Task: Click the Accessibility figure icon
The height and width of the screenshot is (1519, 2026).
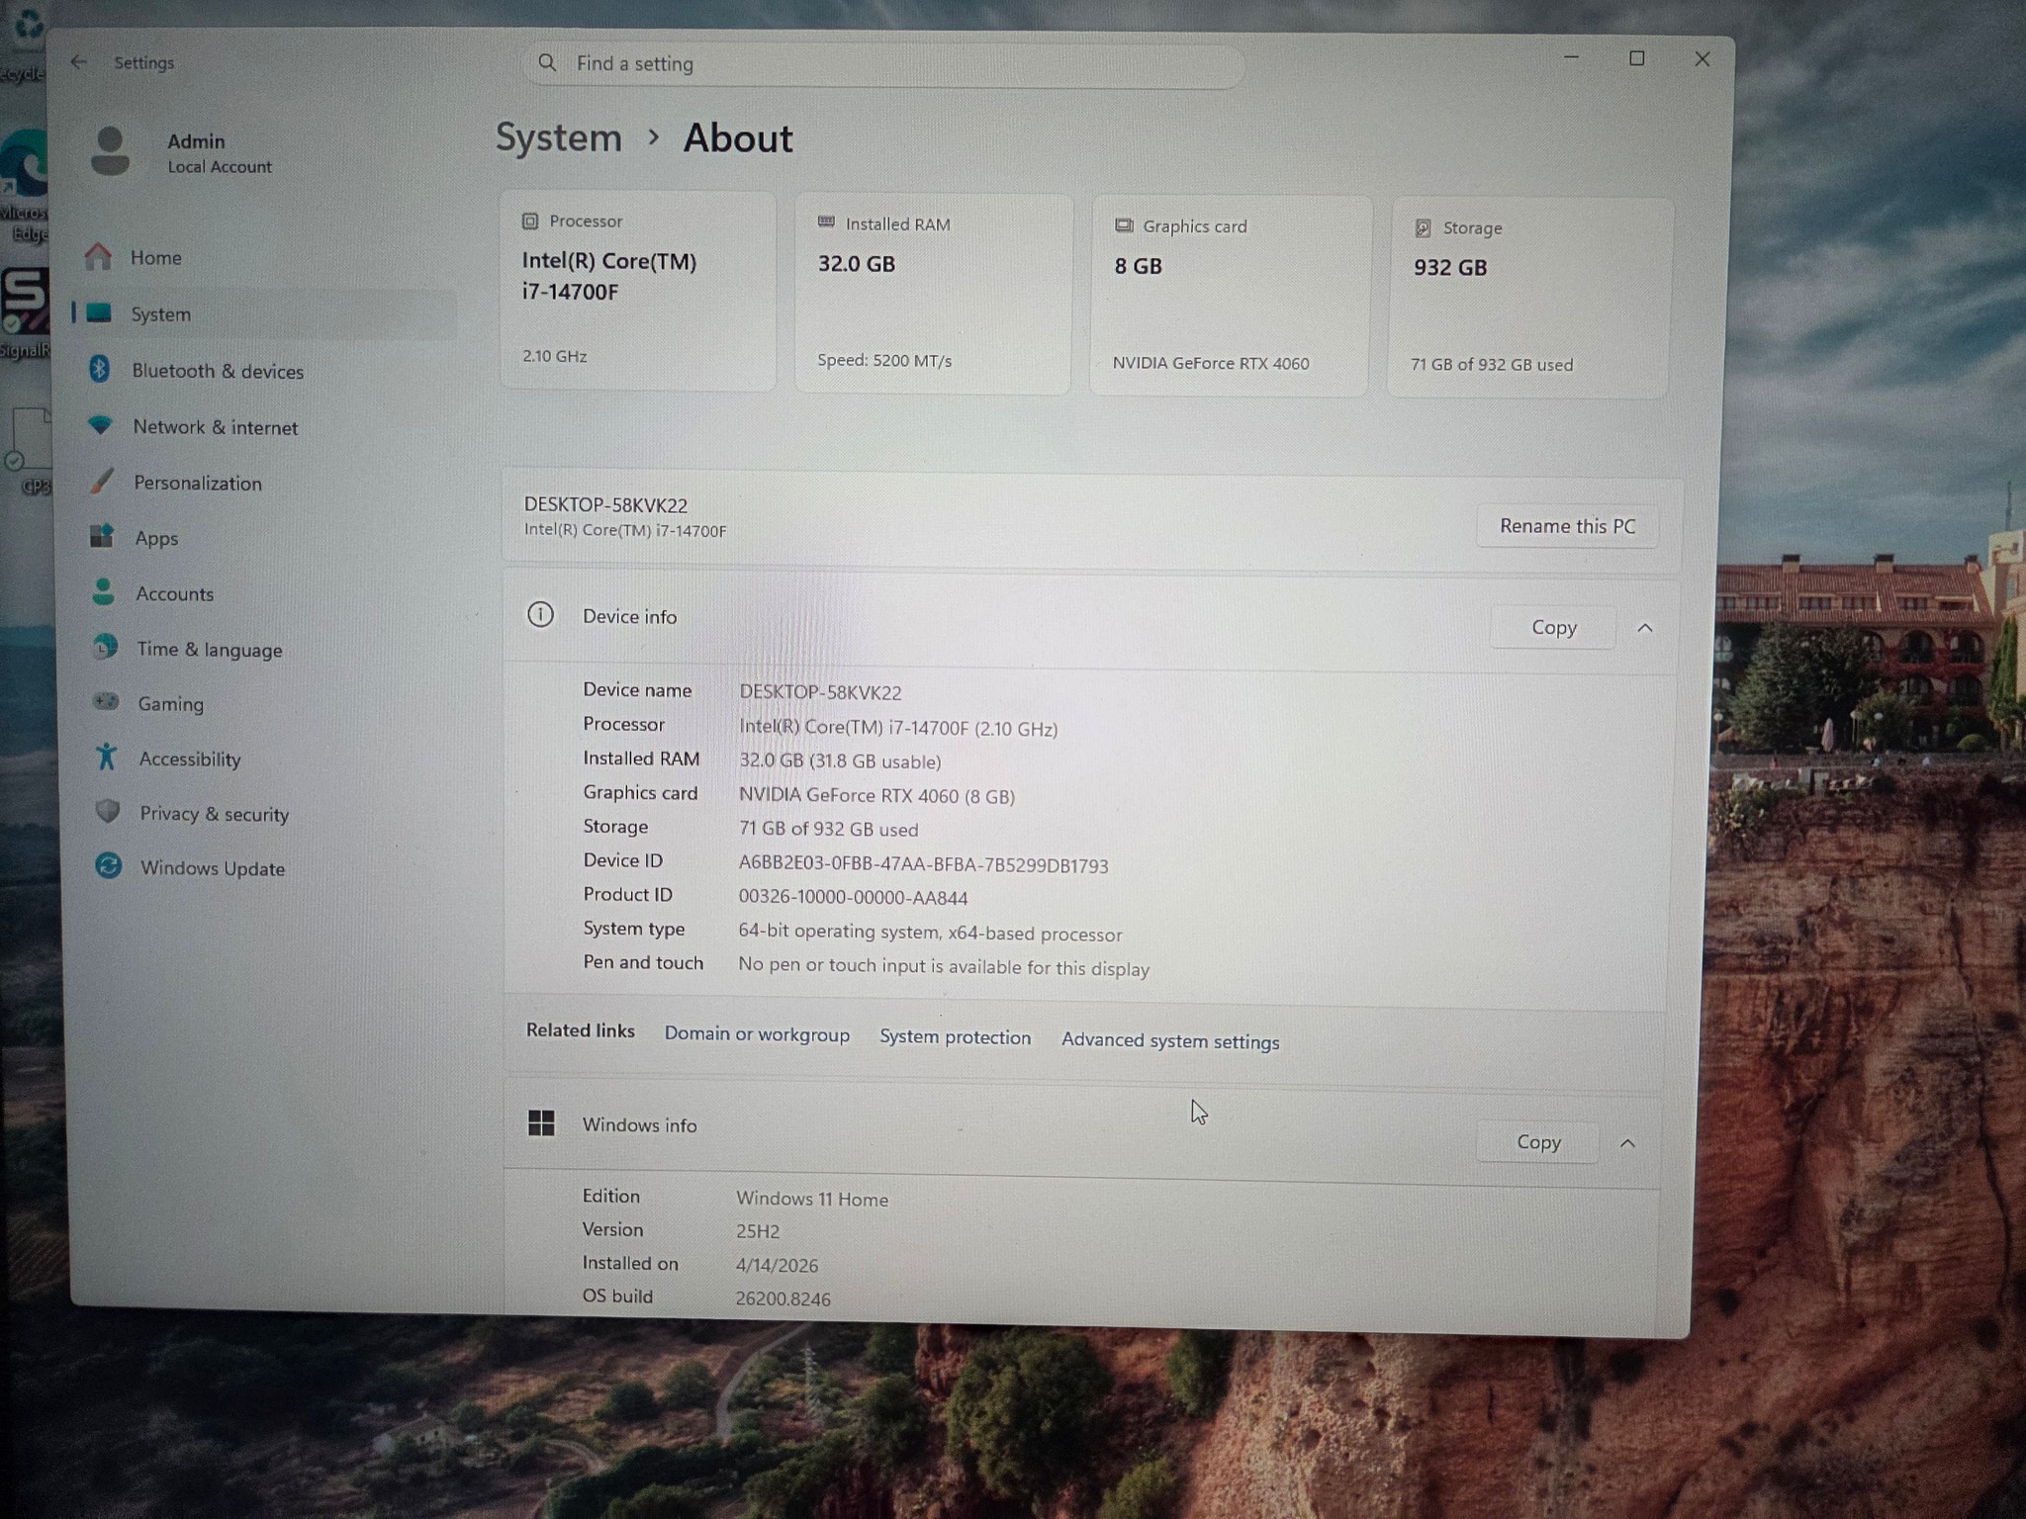Action: tap(106, 757)
